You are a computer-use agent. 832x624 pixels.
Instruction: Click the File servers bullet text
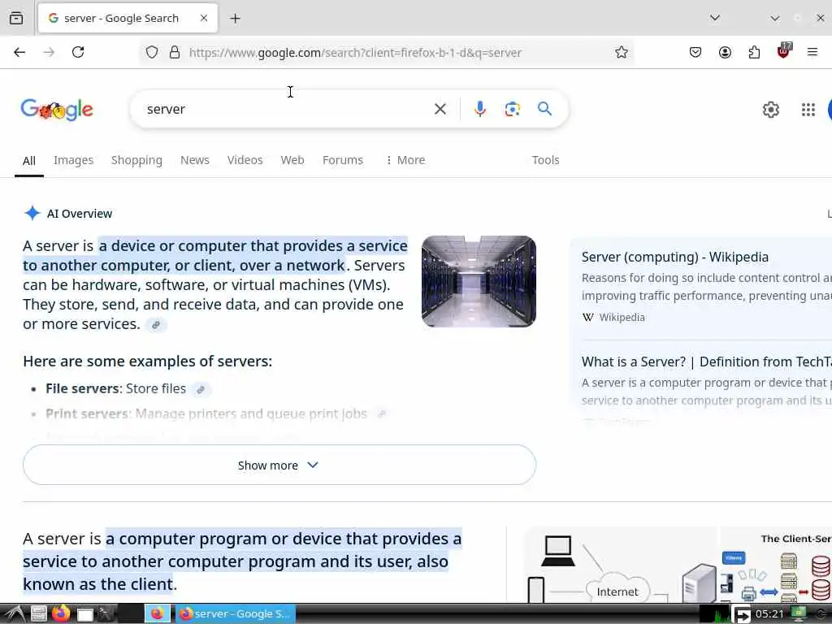pos(115,389)
